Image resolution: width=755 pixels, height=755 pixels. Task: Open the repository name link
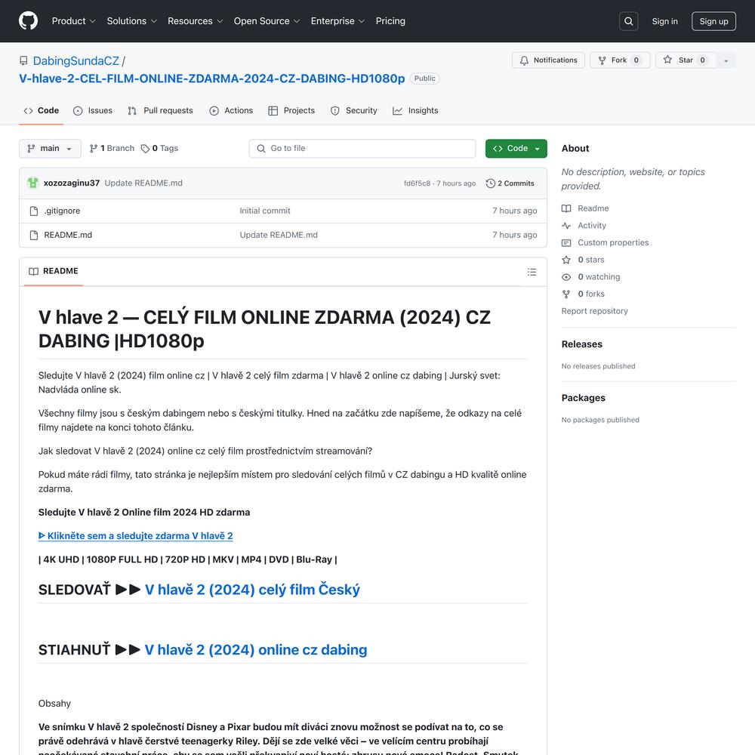(x=212, y=79)
